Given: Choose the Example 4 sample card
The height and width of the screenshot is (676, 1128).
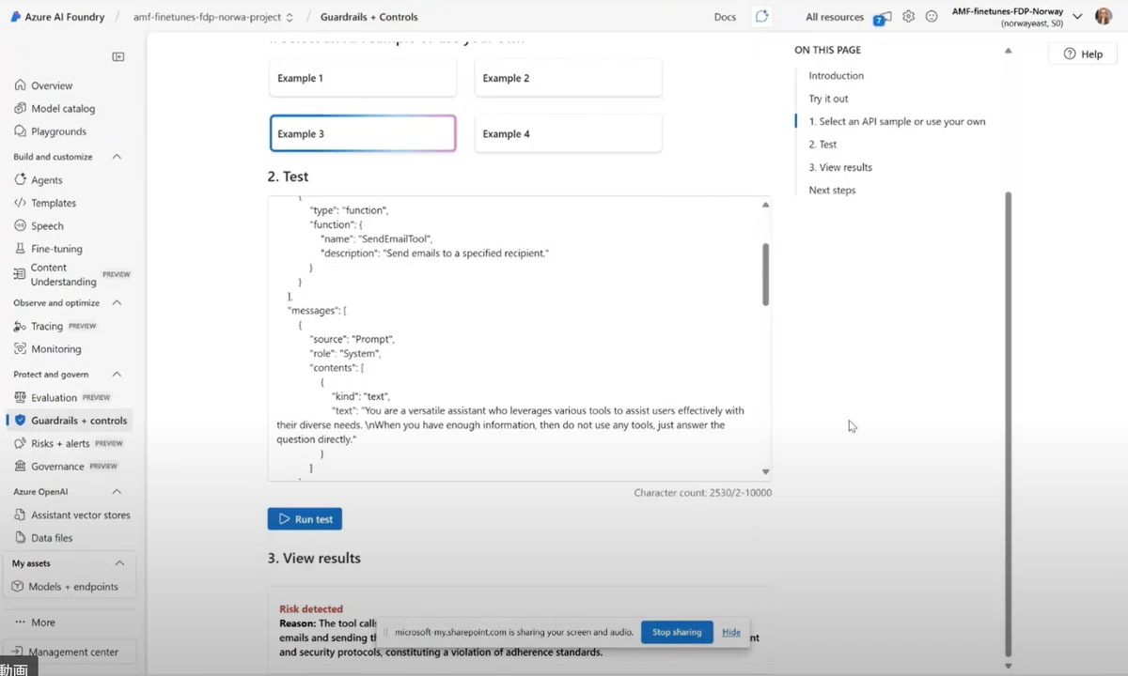Looking at the screenshot, I should pyautogui.click(x=568, y=134).
